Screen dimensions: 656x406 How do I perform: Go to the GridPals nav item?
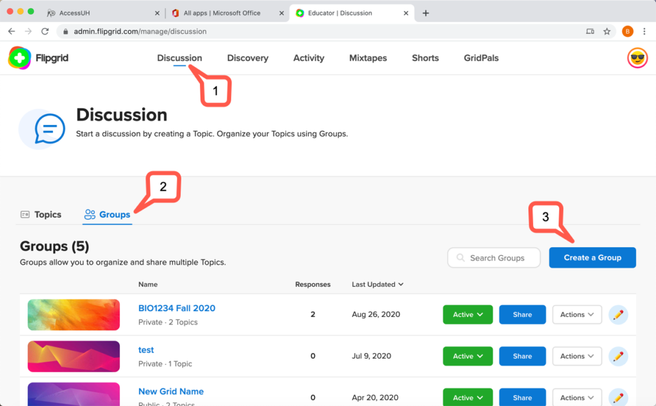point(481,58)
